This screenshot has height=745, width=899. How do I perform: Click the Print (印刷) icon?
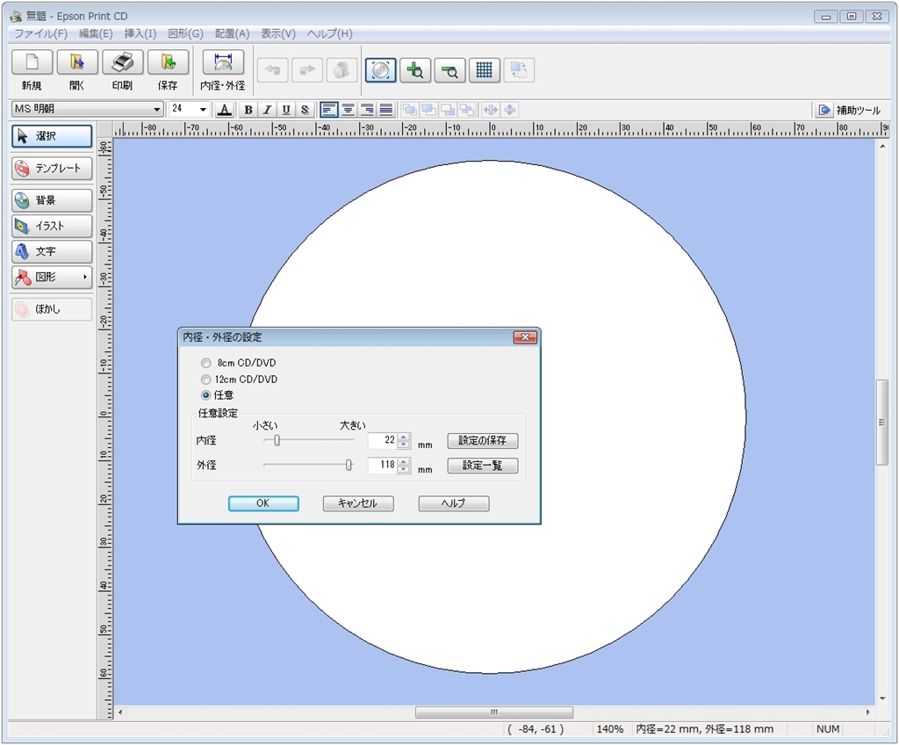coord(122,62)
